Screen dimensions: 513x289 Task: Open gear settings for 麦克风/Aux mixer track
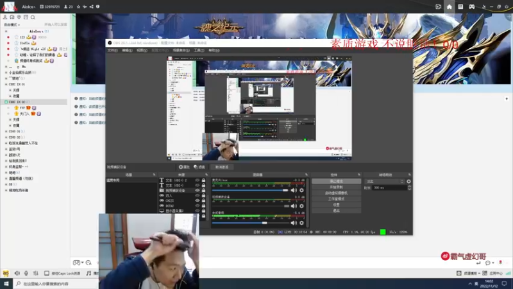pyautogui.click(x=301, y=190)
